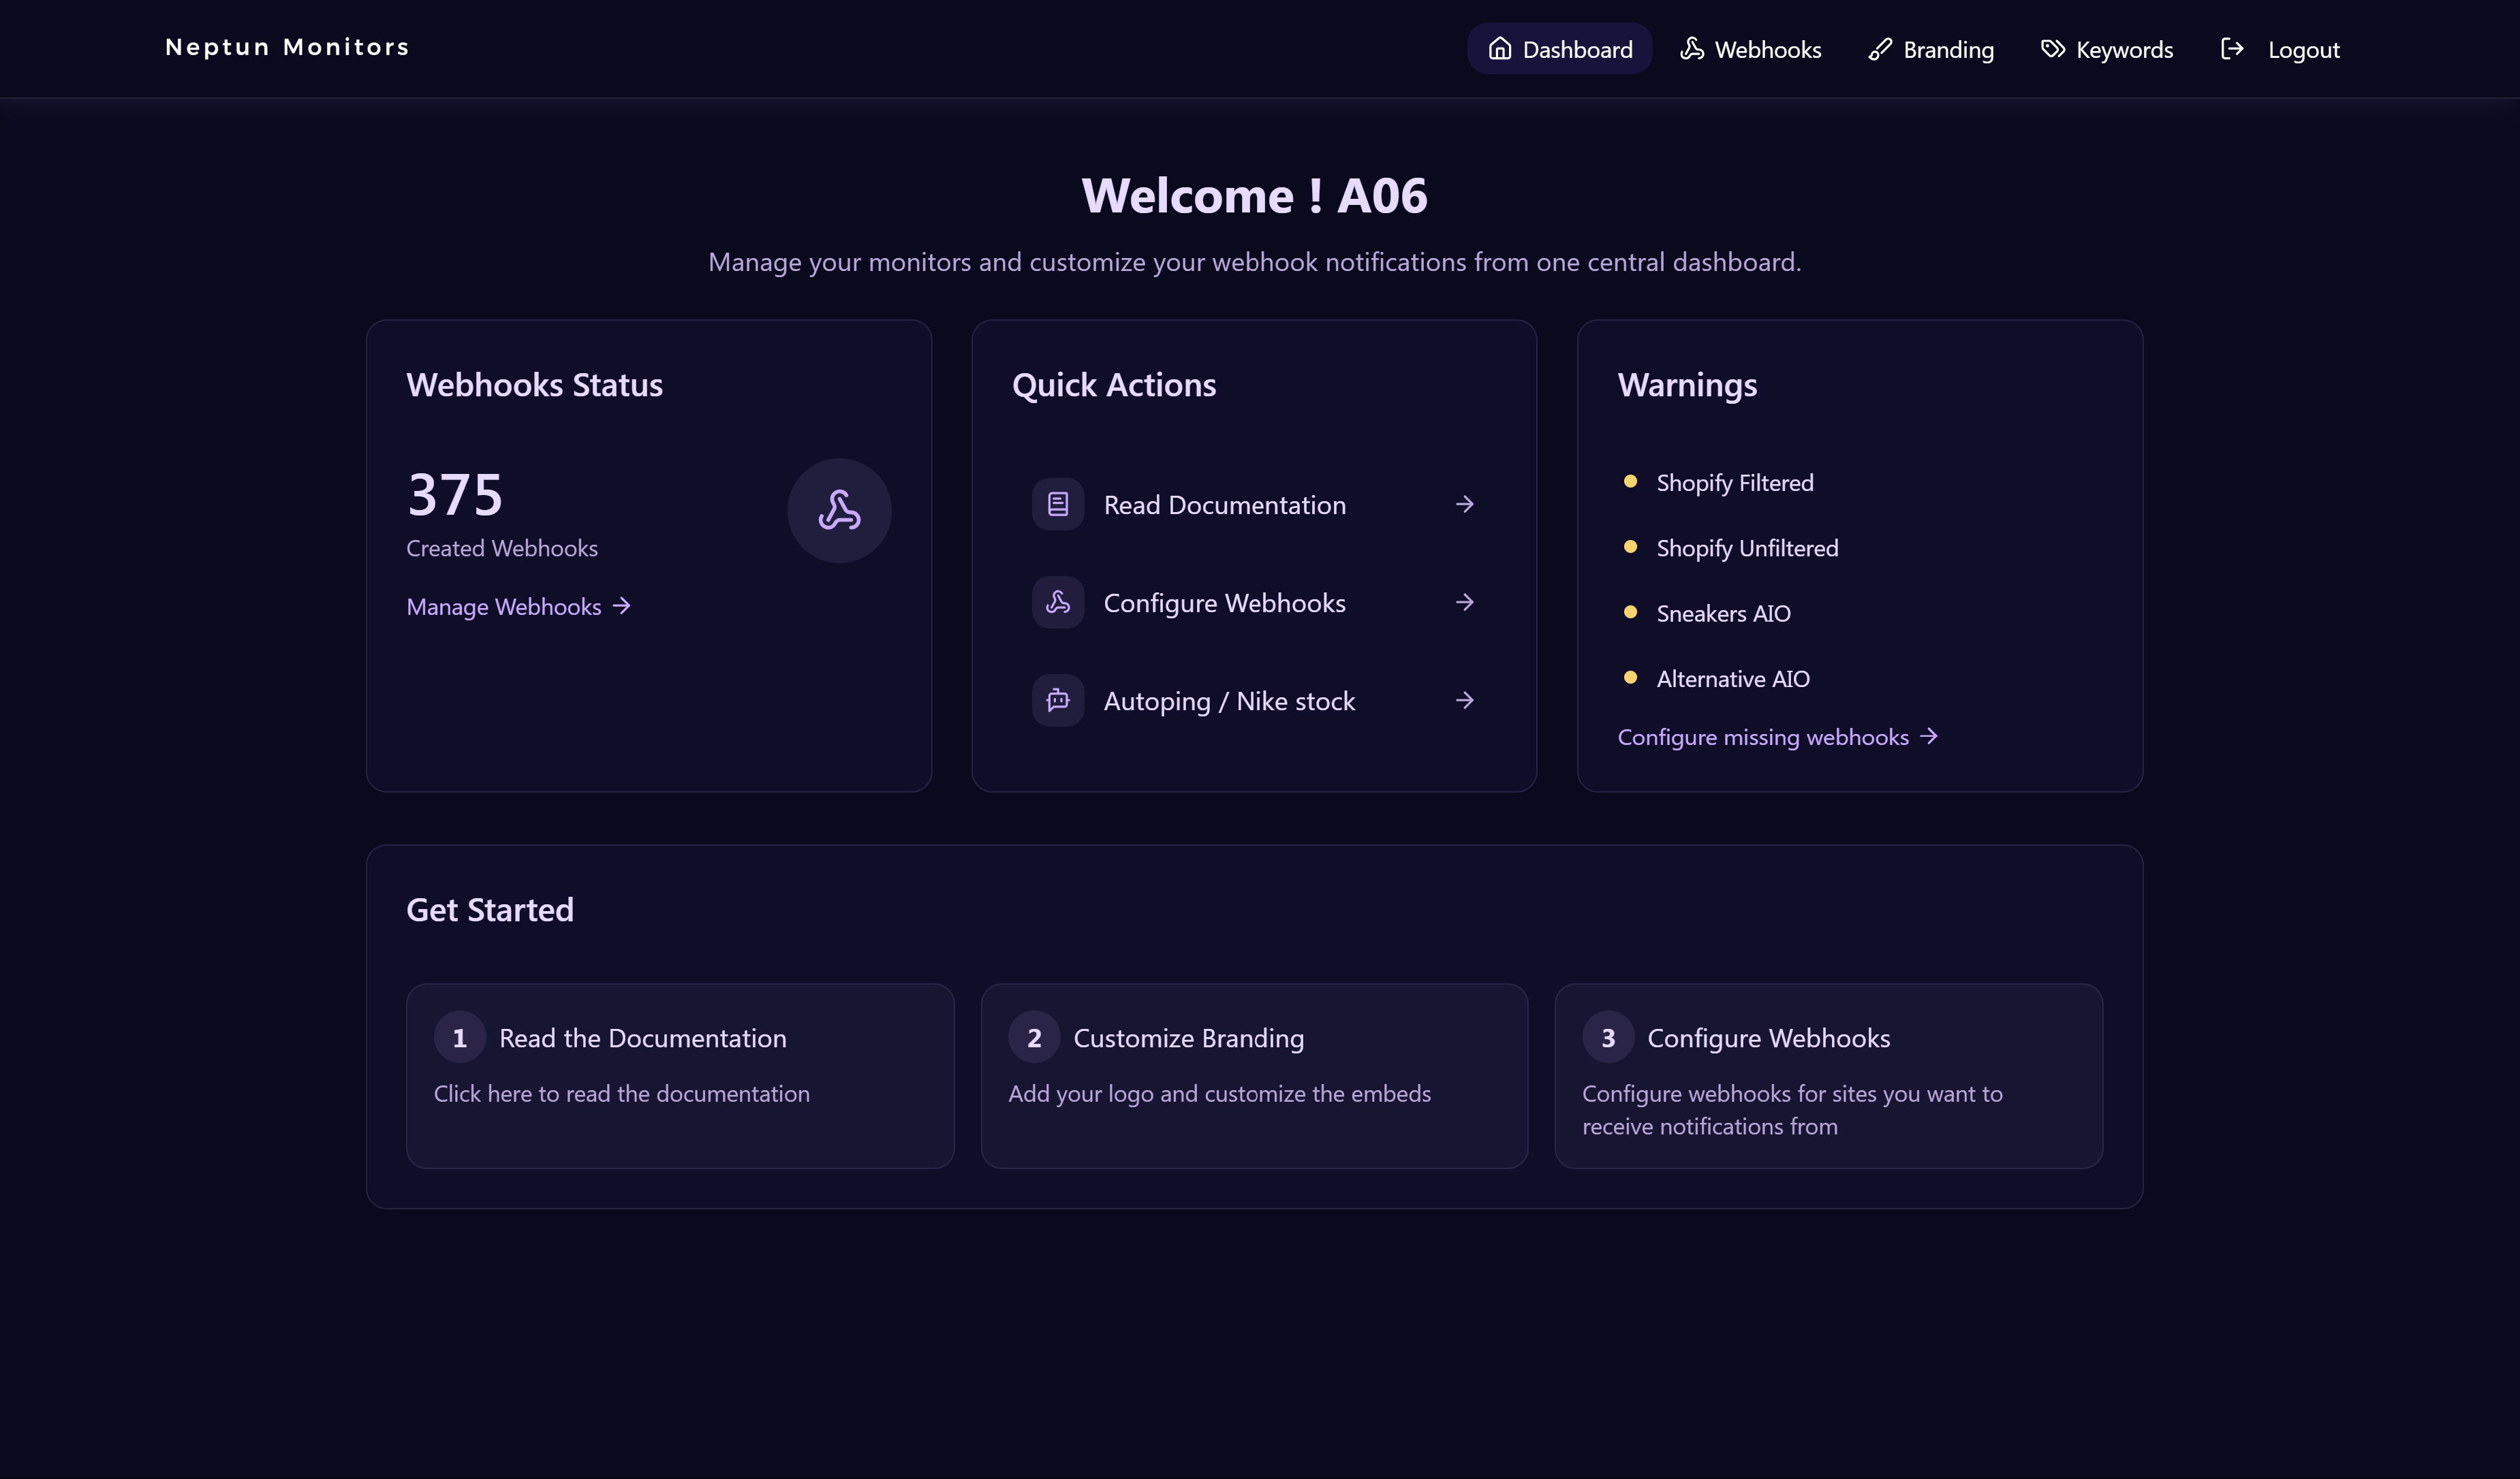Open step 3 Configure Webhooks card
The width and height of the screenshot is (2520, 1479).
pos(1828,1075)
